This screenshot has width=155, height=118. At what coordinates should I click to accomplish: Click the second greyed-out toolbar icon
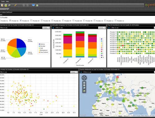27,5
